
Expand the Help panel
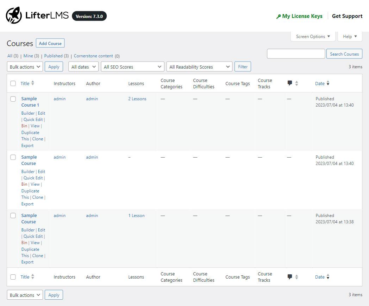point(350,37)
